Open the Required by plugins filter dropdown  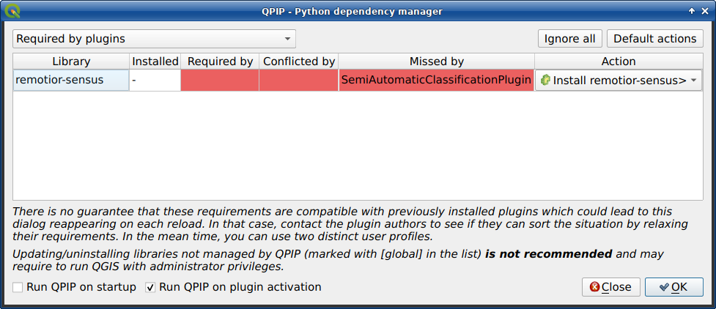[154, 39]
